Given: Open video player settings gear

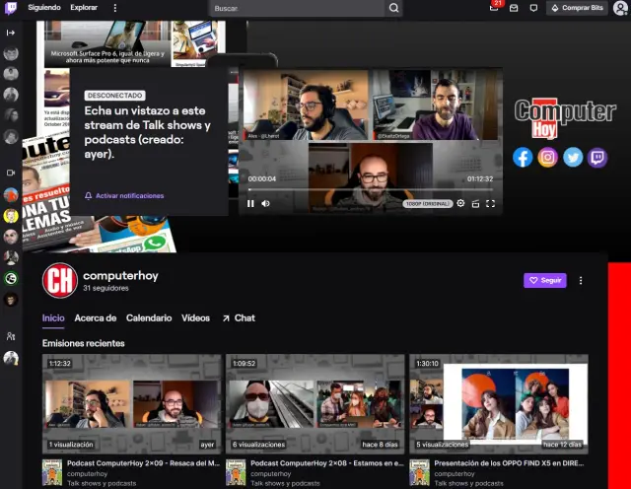Looking at the screenshot, I should [x=460, y=203].
